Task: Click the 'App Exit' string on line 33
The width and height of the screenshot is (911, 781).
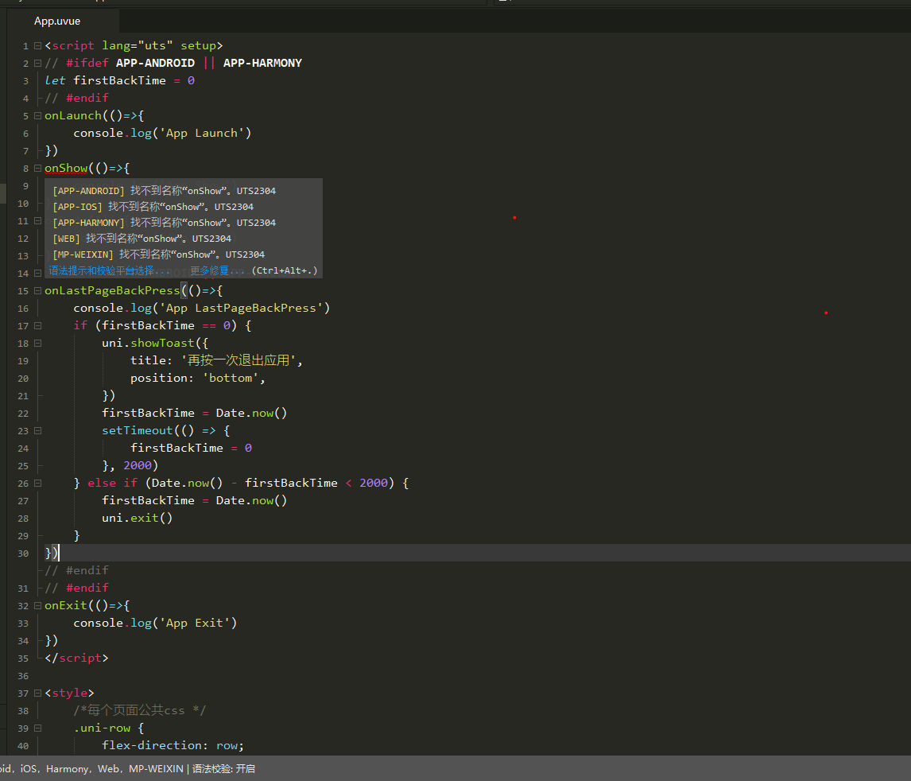Action: [195, 623]
